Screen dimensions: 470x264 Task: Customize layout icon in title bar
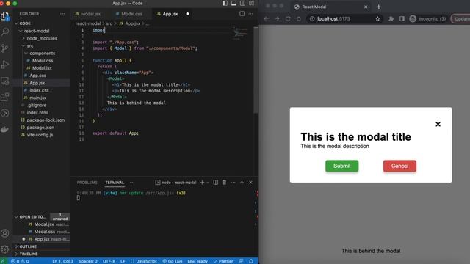(x=251, y=3)
